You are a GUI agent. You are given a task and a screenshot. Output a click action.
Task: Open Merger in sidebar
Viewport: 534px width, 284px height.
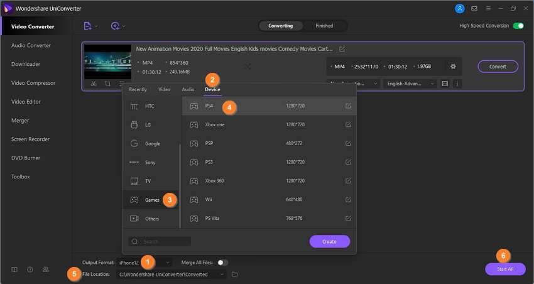20,120
